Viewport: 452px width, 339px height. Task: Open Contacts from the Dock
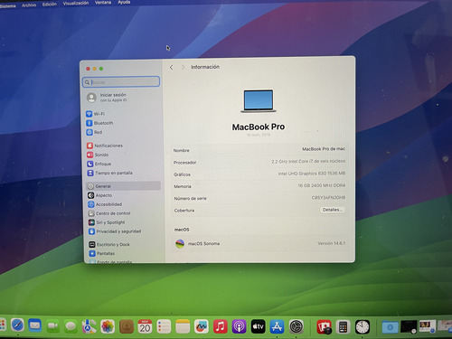pos(127,326)
